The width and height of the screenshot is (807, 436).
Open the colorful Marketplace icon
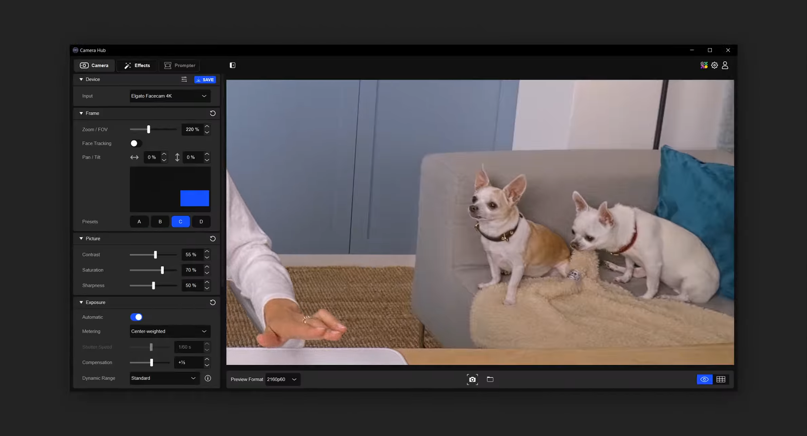(x=704, y=65)
